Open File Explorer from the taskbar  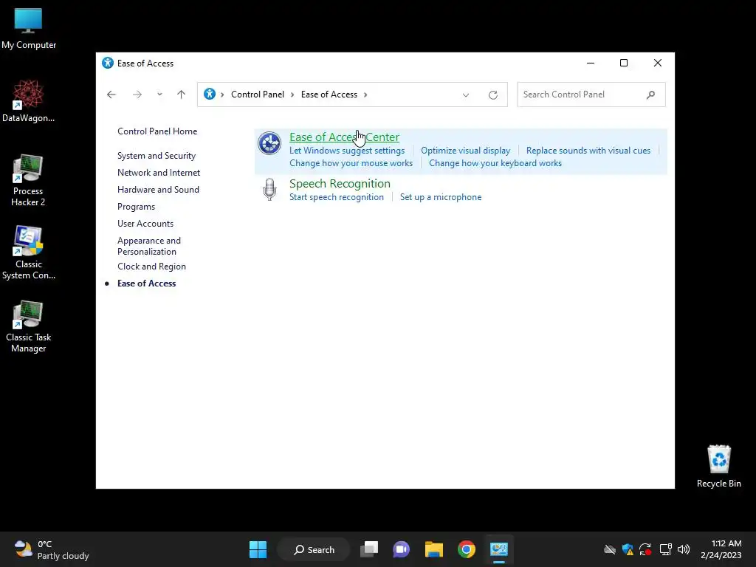click(x=434, y=549)
